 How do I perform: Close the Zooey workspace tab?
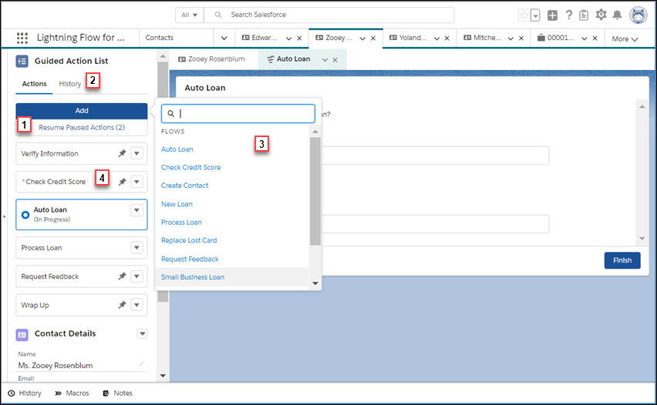[x=373, y=38]
